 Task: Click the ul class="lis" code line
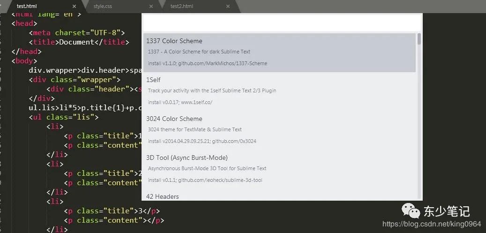tap(63, 117)
